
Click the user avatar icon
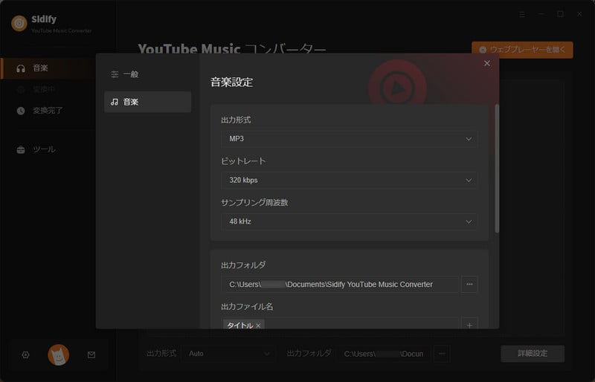click(59, 355)
